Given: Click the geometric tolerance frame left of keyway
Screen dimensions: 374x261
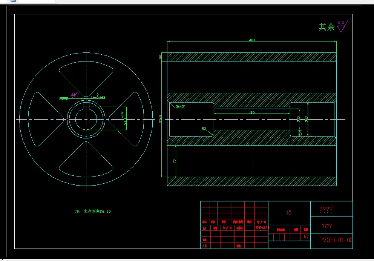Looking at the screenshot, I should point(64,98).
